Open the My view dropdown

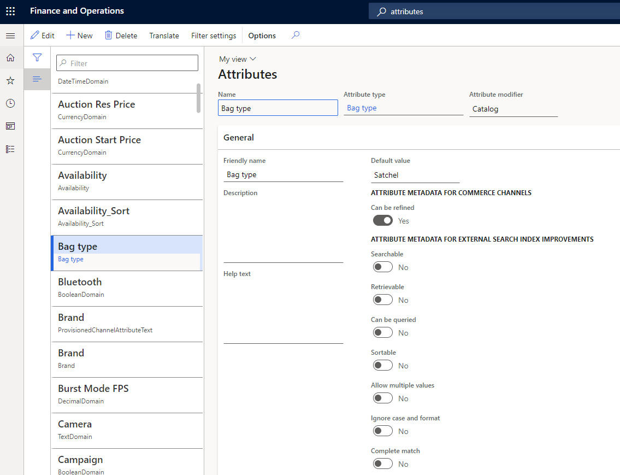[237, 58]
